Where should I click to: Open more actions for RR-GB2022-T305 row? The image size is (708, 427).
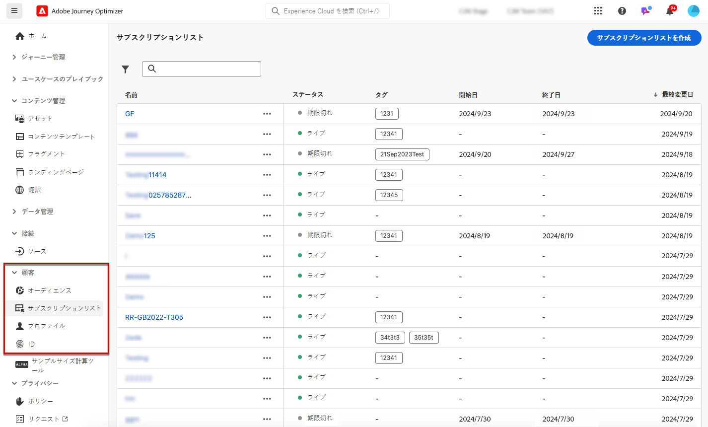[267, 317]
